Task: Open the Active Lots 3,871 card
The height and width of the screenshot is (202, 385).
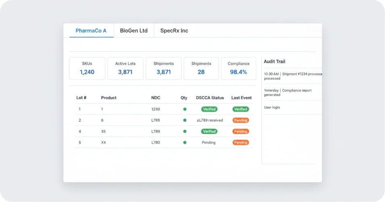Action: click(126, 68)
